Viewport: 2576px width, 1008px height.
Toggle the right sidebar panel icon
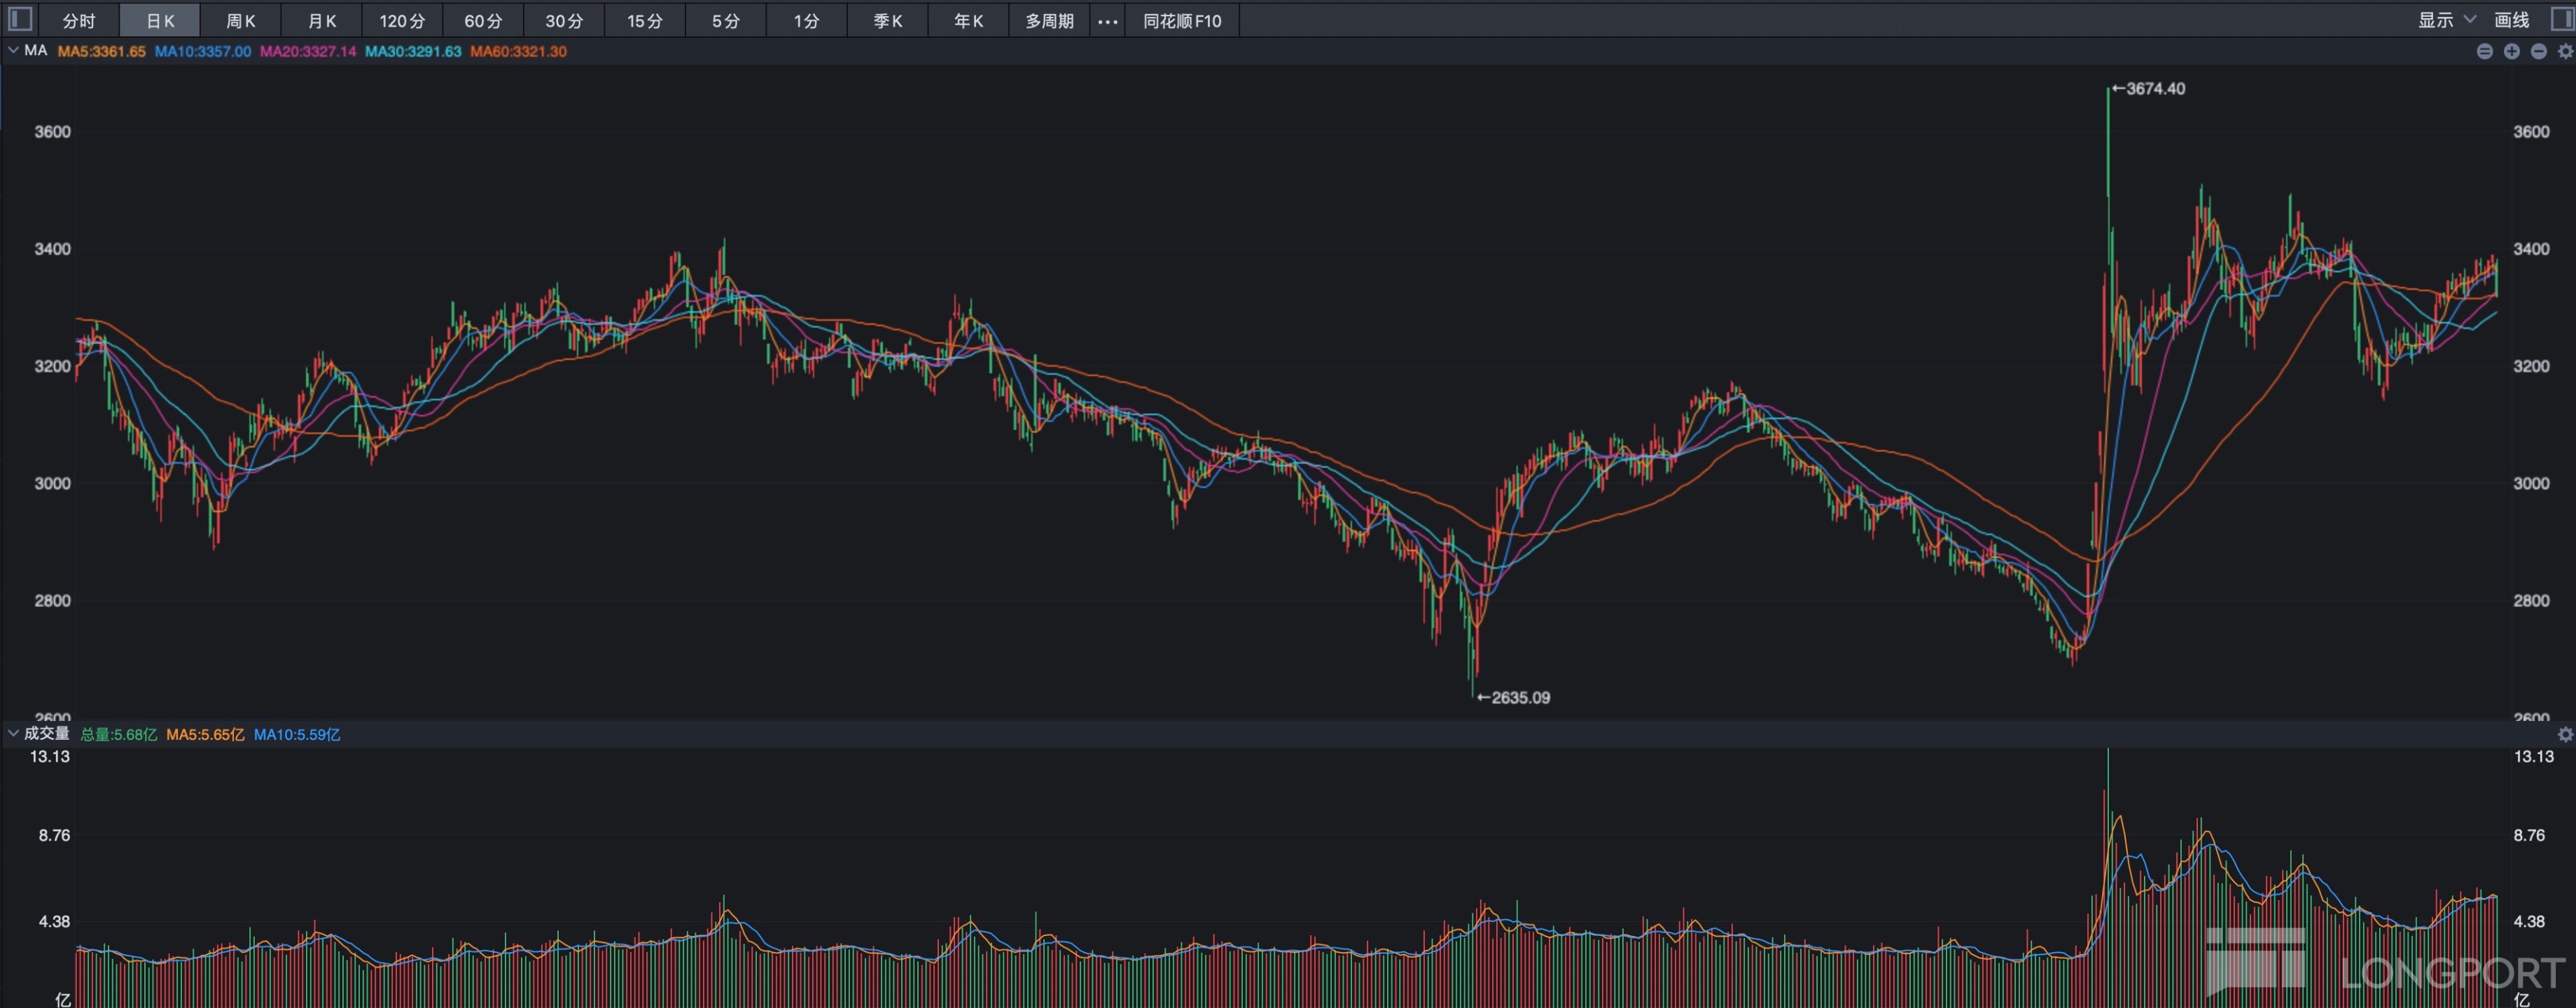2562,19
